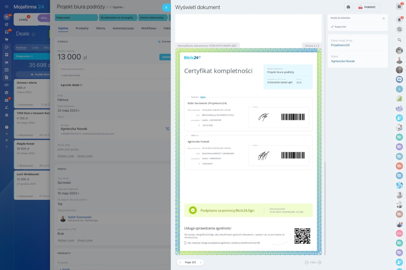406x270 pixels.
Task: Close the document viewer slider panel
Action: click(x=166, y=7)
